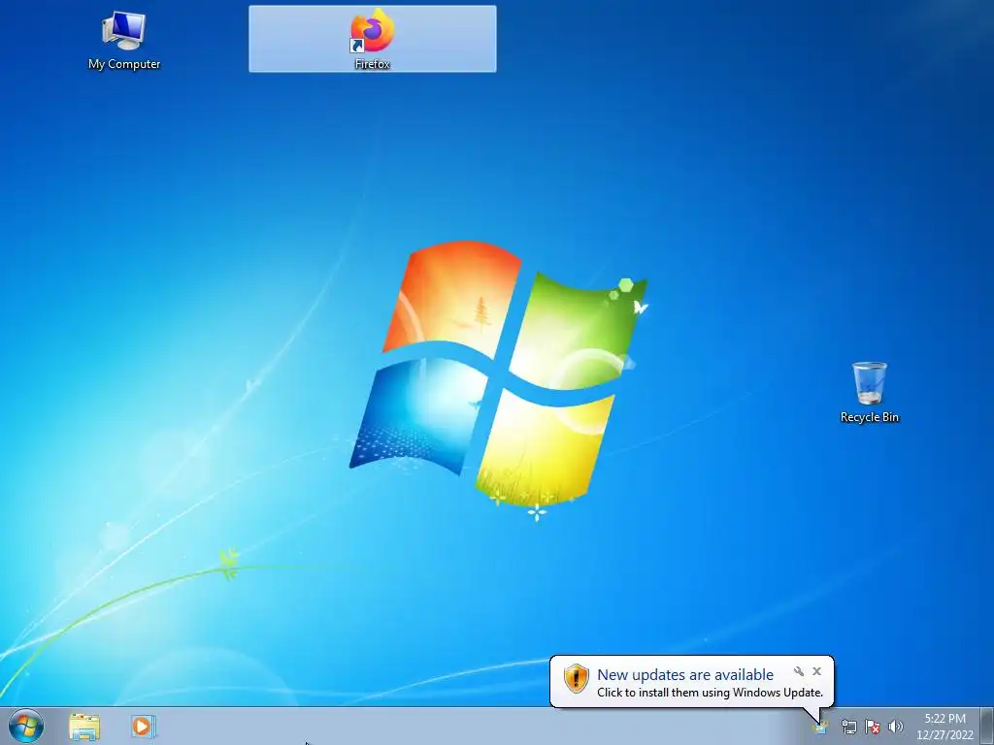The height and width of the screenshot is (745, 994).
Task: Open the Windows Start menu orb
Action: click(26, 726)
